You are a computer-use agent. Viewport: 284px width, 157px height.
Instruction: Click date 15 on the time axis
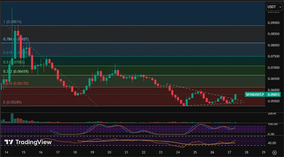[23, 152]
